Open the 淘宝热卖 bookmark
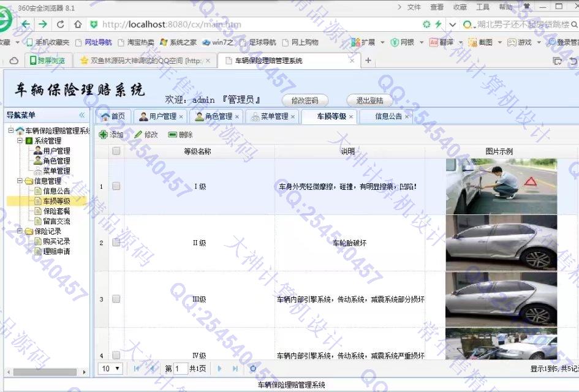The image size is (579, 392). pyautogui.click(x=136, y=42)
